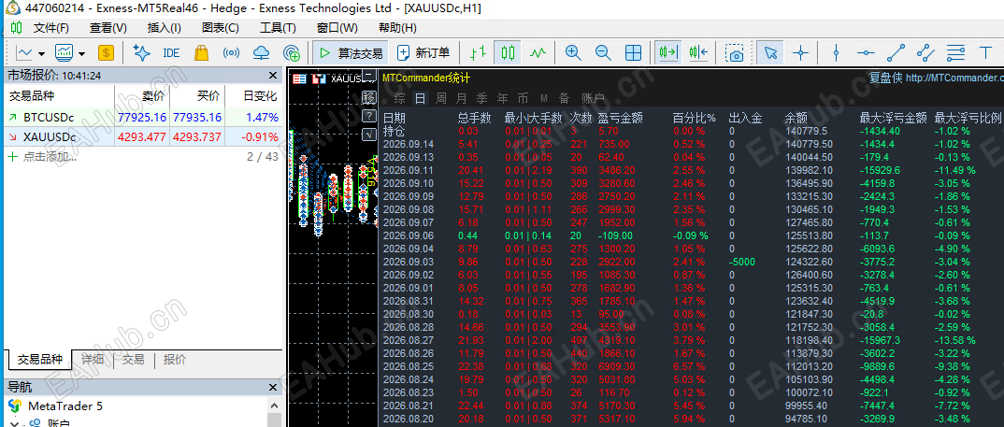Open the 文件(F) menu
Image resolution: width=1004 pixels, height=427 pixels.
(51, 28)
